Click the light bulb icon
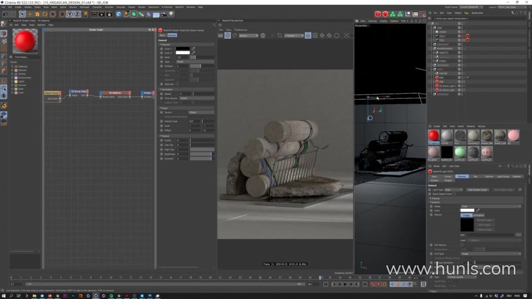This screenshot has height=299, width=532. [x=171, y=14]
